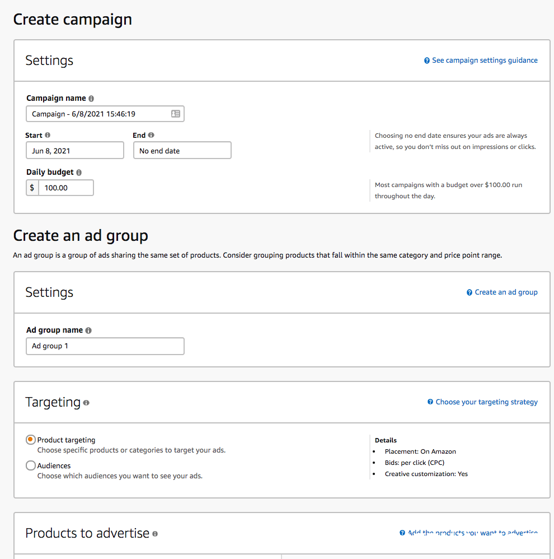This screenshot has height=559, width=554.
Task: Click the 'Most campaigns with a budget' hint text
Action: [449, 190]
